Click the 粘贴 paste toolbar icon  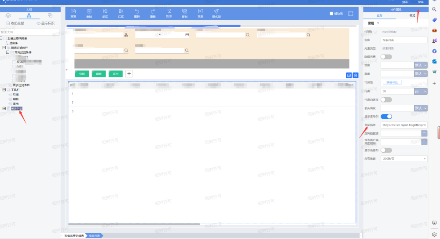(200, 11)
